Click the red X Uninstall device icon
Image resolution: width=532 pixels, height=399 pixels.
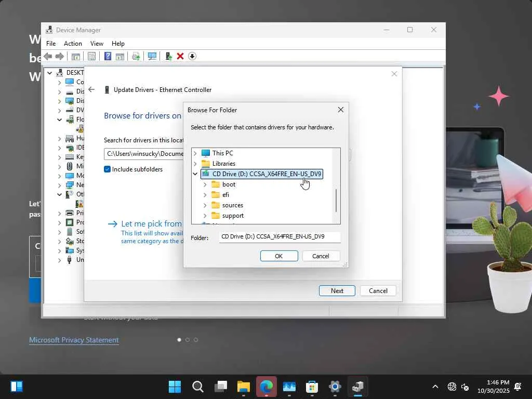tap(180, 56)
